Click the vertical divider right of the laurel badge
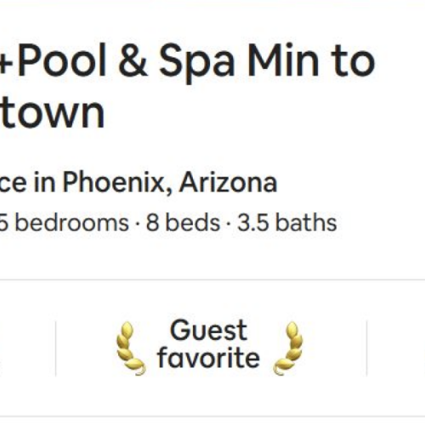 366,348
